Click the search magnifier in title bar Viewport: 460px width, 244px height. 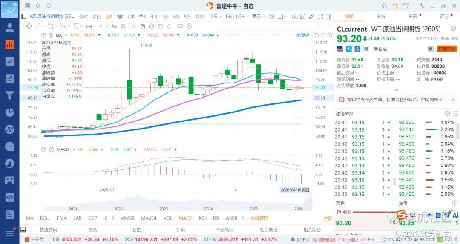coord(49,6)
